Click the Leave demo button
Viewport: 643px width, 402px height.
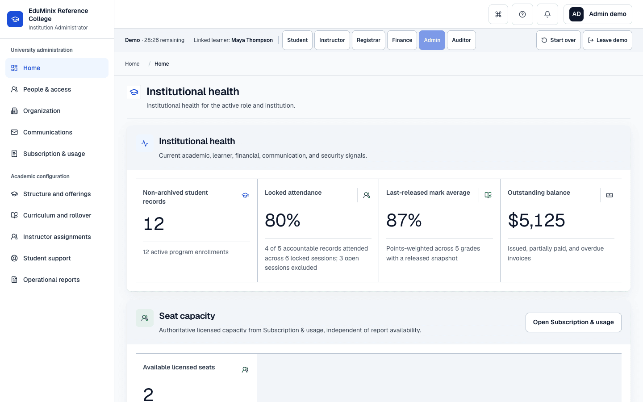point(607,40)
